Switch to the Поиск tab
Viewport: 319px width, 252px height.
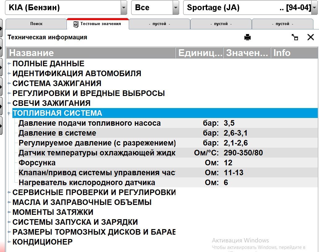pyautogui.click(x=36, y=24)
